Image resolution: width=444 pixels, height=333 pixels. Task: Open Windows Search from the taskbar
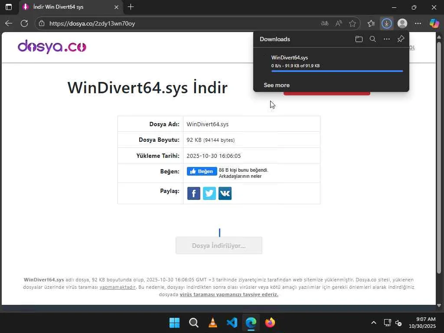click(x=194, y=323)
